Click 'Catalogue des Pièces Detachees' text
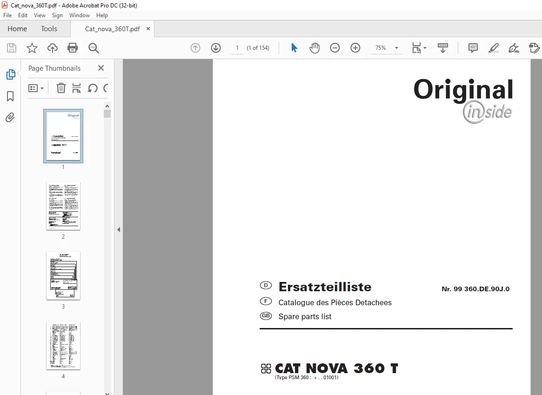The height and width of the screenshot is (395, 542). tap(335, 302)
